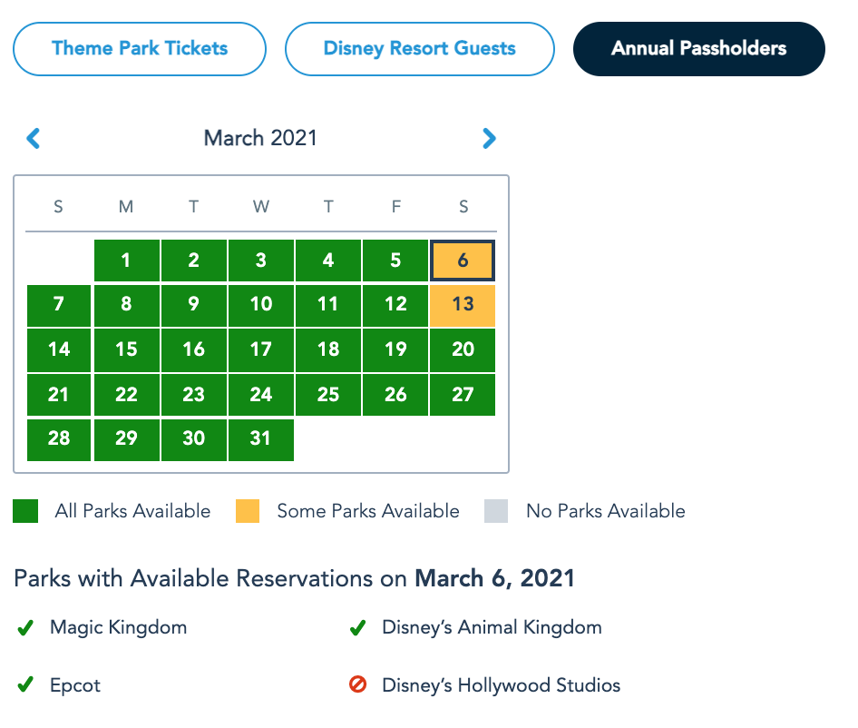Click the green check beside Epcot
The height and width of the screenshot is (728, 858).
tap(25, 684)
